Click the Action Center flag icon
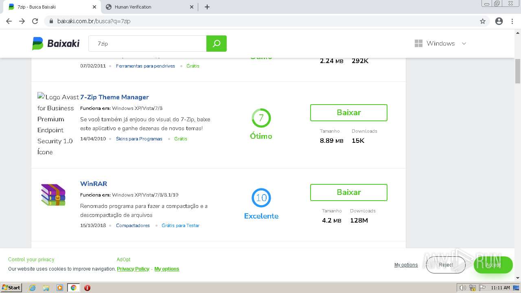This screenshot has width=521, height=293. 482,288
